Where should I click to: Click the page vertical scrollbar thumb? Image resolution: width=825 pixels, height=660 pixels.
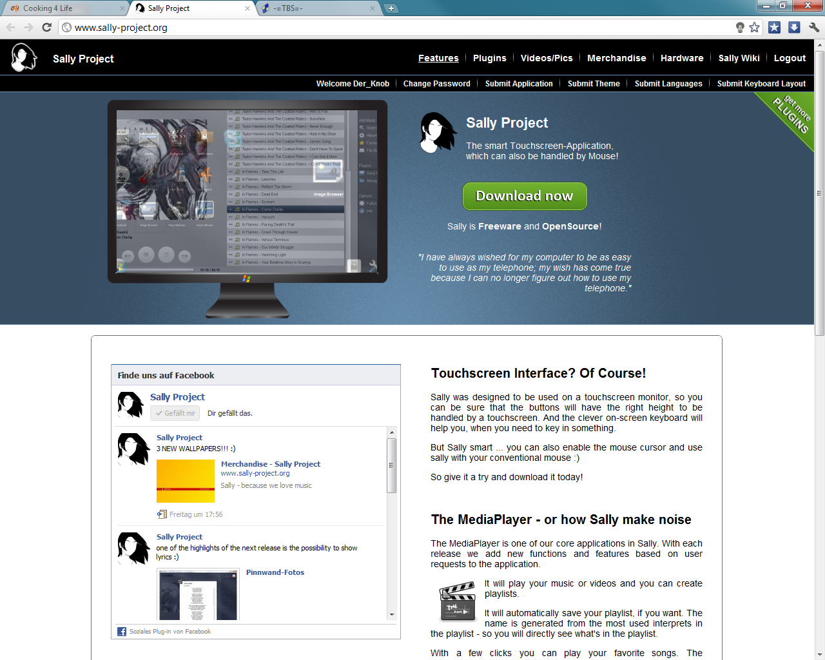pos(819,193)
